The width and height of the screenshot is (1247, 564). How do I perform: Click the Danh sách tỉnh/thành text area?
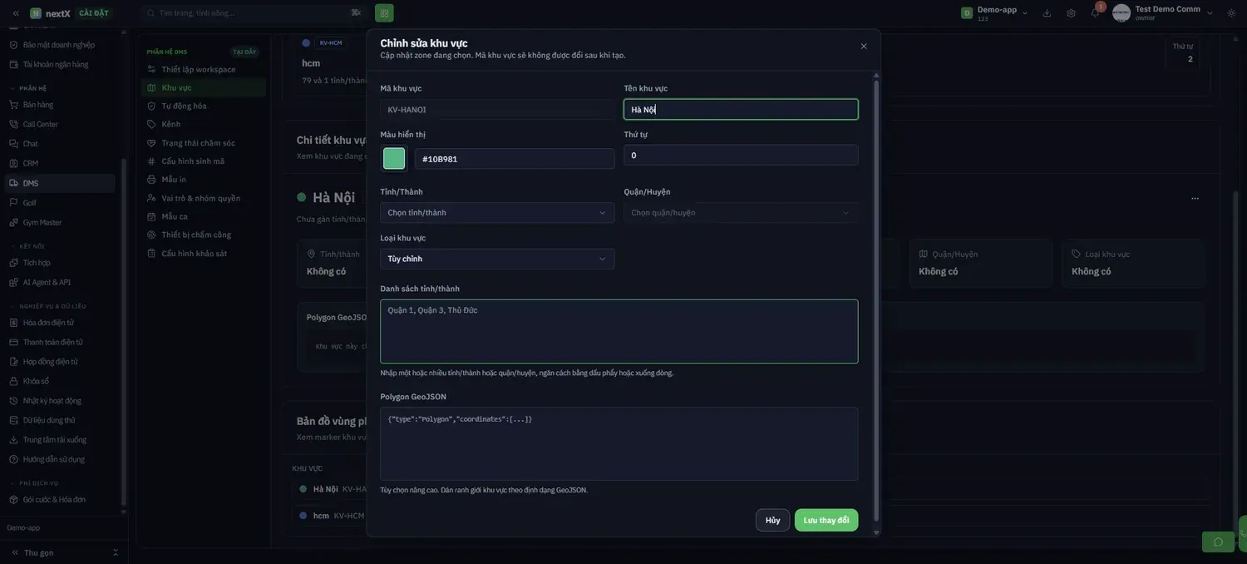[619, 331]
